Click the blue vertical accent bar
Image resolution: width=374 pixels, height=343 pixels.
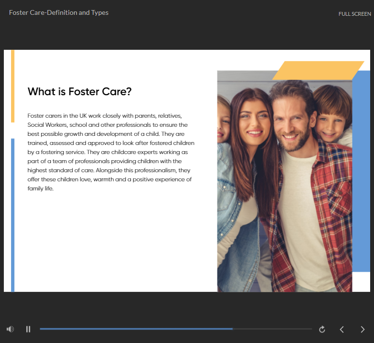(x=13, y=215)
